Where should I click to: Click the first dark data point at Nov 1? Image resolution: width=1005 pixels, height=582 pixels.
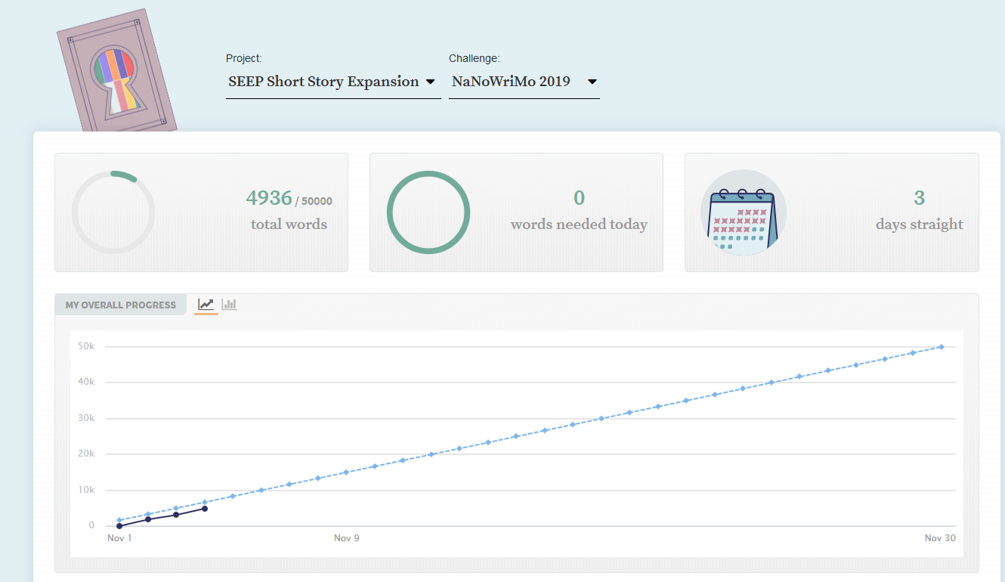(x=119, y=526)
